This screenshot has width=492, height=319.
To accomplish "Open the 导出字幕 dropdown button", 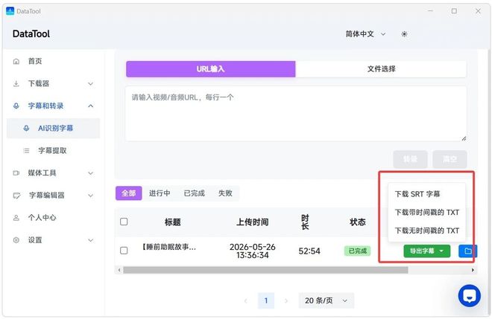I will pyautogui.click(x=426, y=251).
